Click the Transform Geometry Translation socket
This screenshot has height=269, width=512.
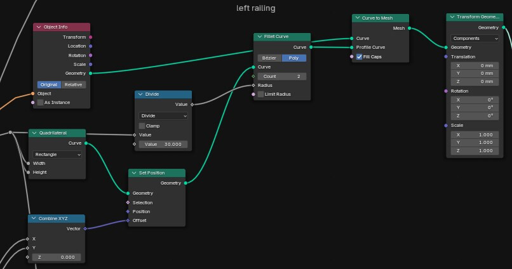446,56
